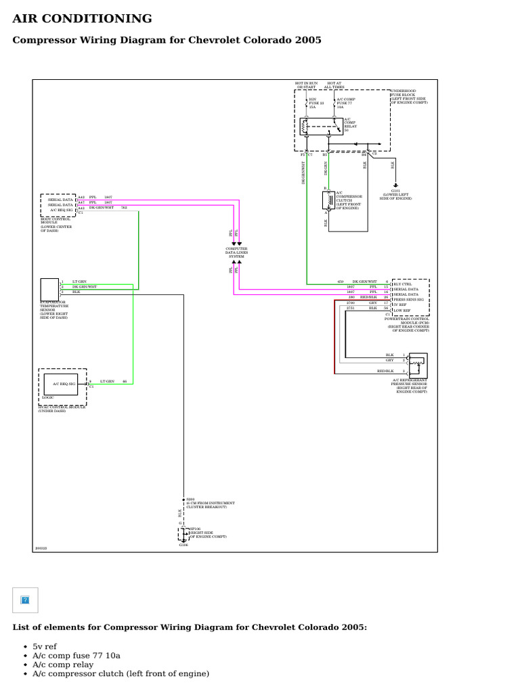Click the HVAC control module A/C REQ SIG box
Viewport: 520px width, 693px height.
[x=60, y=384]
